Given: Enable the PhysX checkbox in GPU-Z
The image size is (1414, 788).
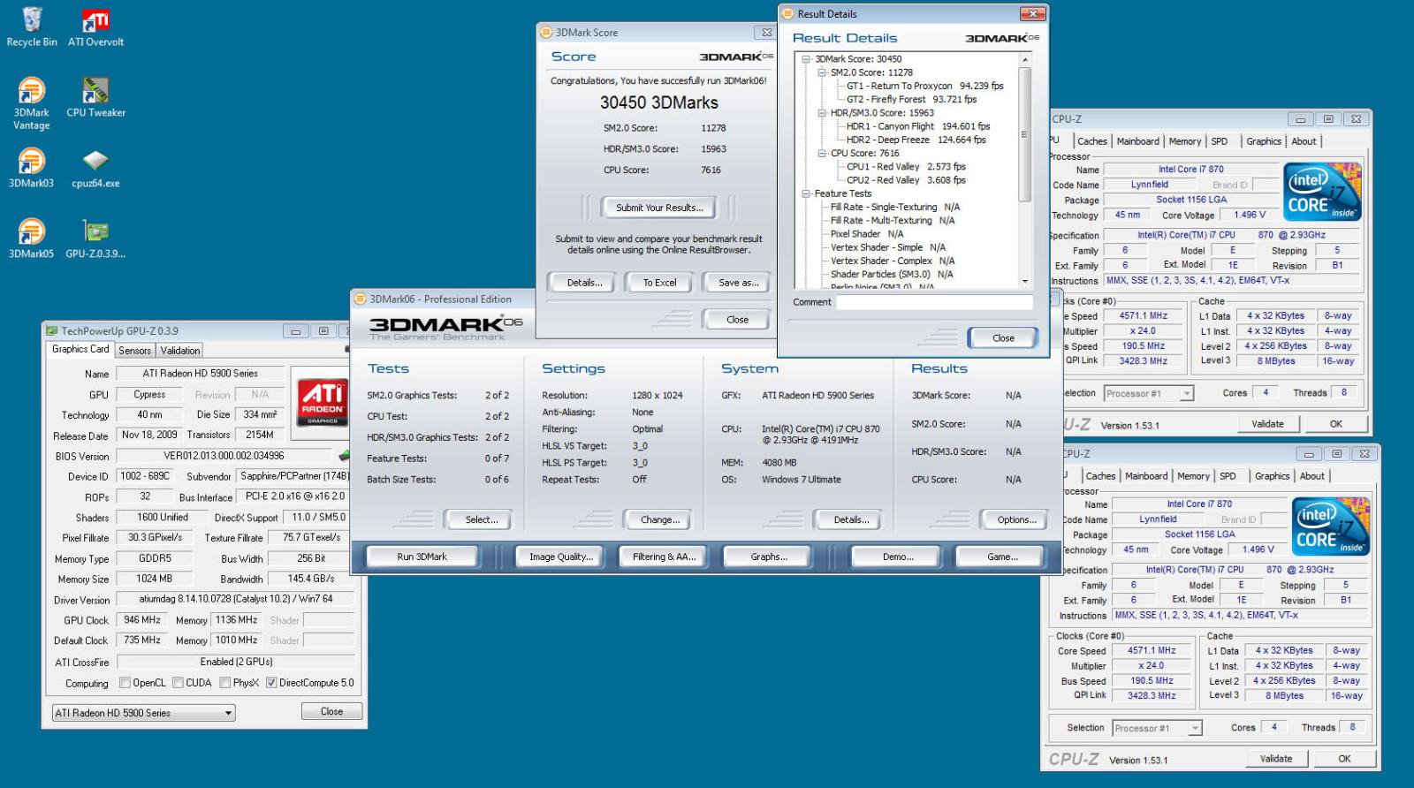Looking at the screenshot, I should click(224, 683).
